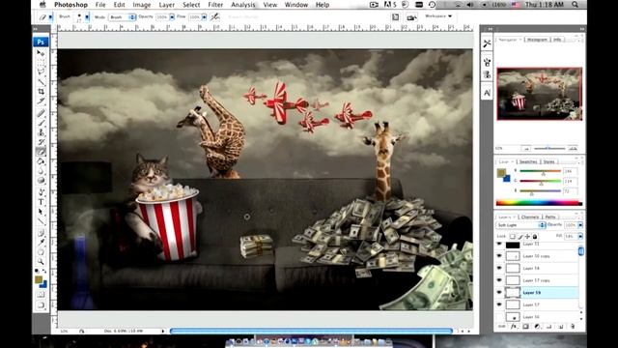This screenshot has width=618, height=348.
Task: Click Navigator zoom out button
Action: (x=526, y=148)
